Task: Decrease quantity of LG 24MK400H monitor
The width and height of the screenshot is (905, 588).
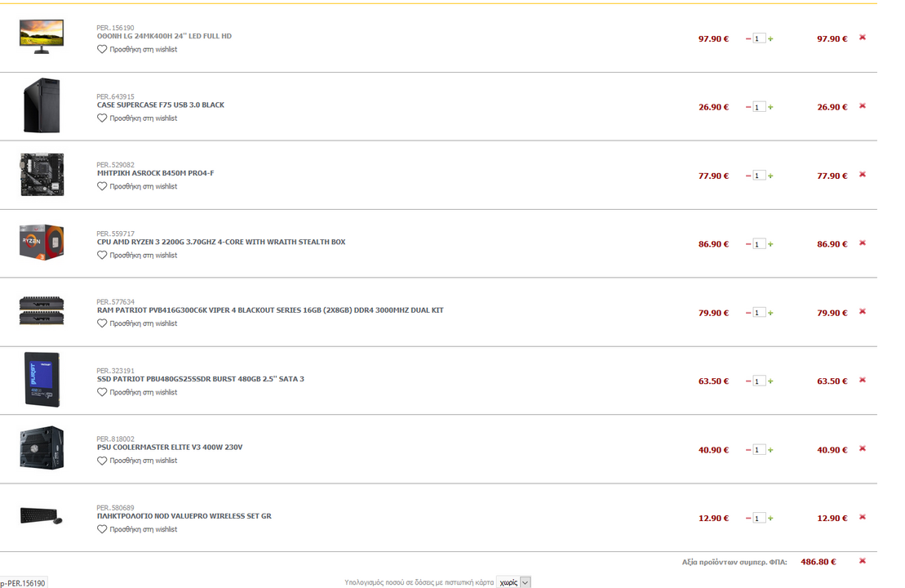Action: pos(748,38)
